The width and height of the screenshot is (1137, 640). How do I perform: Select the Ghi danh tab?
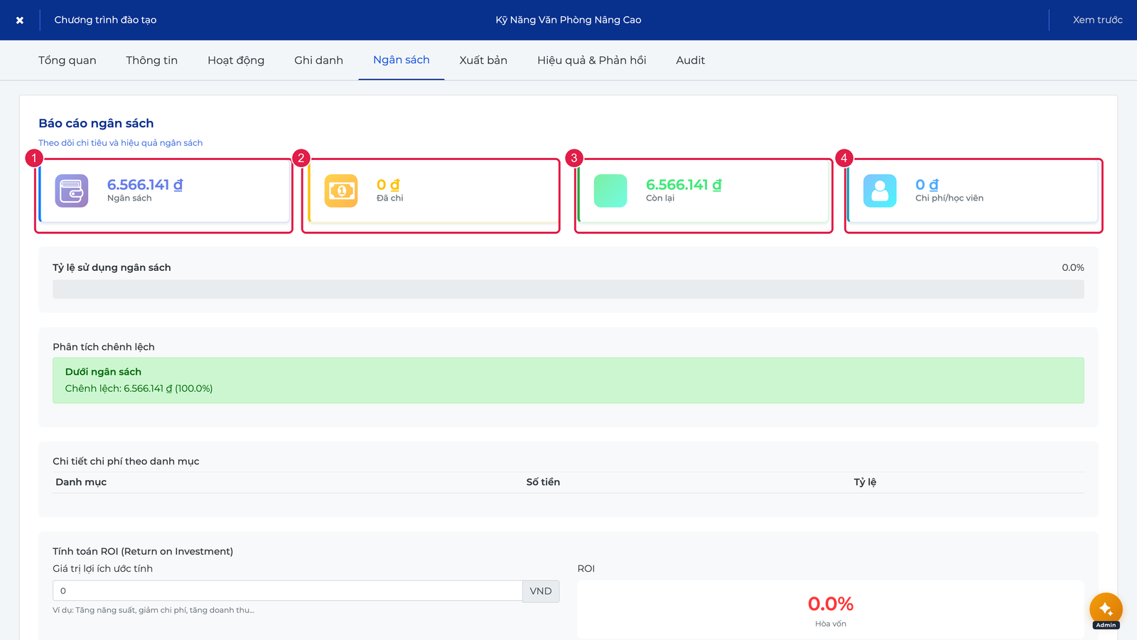pyautogui.click(x=318, y=60)
